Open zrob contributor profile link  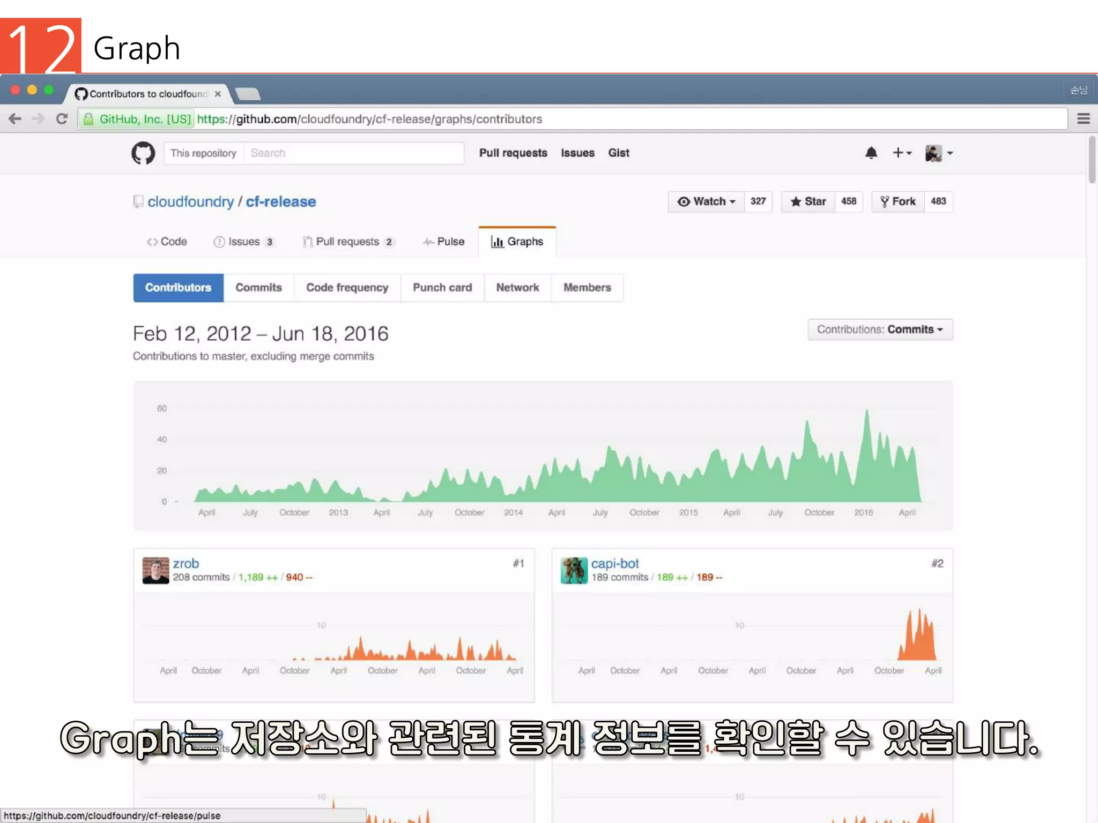pyautogui.click(x=186, y=564)
